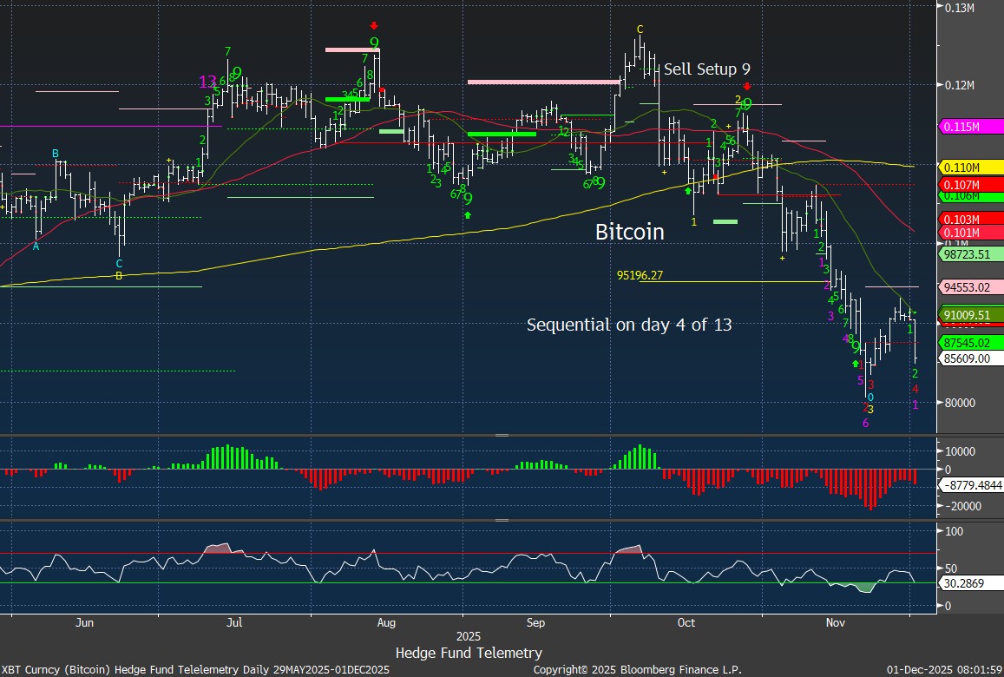Viewport: 1004px width, 677px height.
Task: Select the 30.2869 oscillator value label
Action: click(x=965, y=585)
